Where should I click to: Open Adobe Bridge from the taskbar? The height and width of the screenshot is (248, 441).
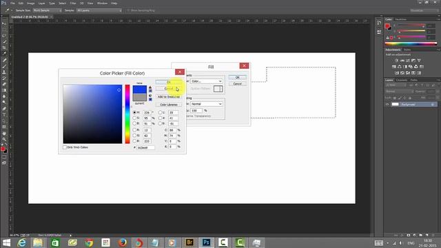[x=189, y=242]
